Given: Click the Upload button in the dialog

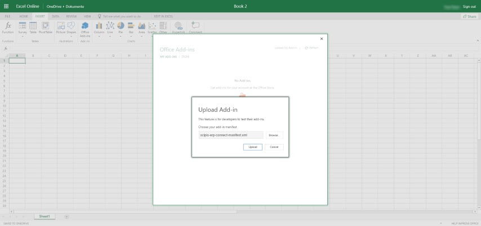Looking at the screenshot, I should 253,147.
